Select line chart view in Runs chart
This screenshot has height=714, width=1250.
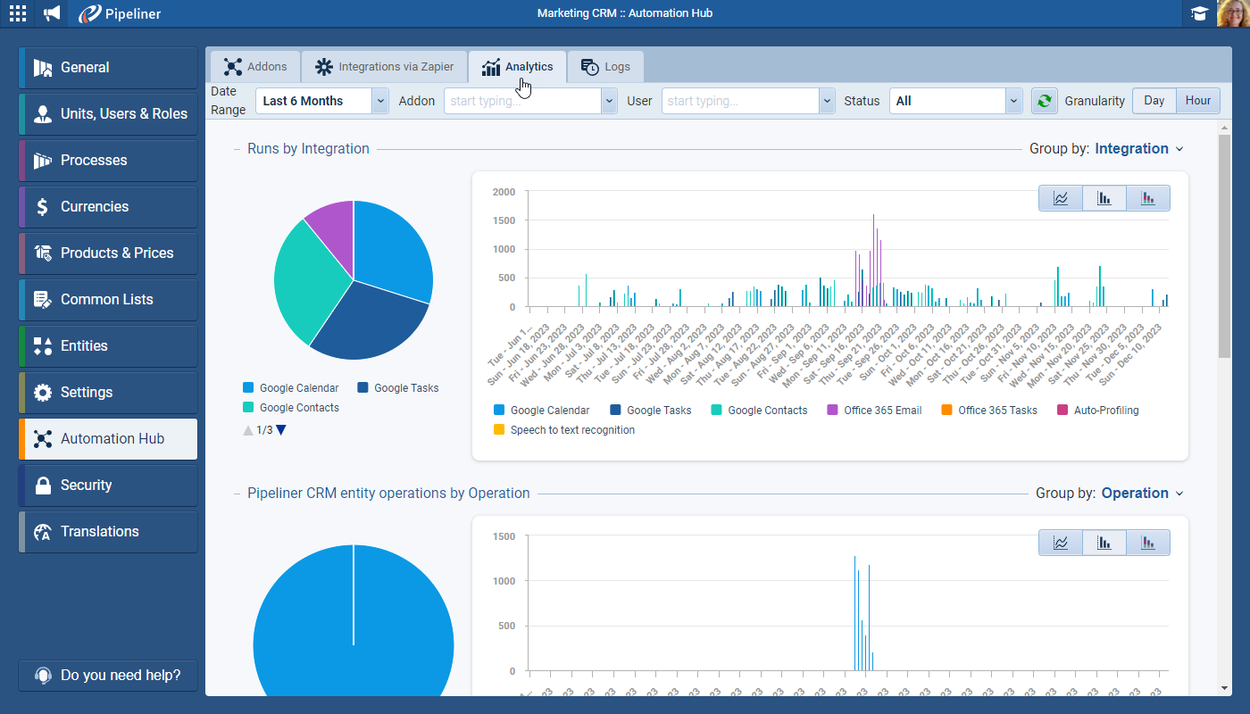coord(1061,198)
